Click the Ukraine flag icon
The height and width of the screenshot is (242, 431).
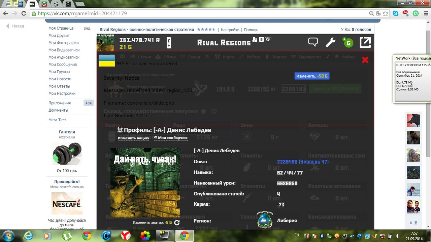tap(107, 61)
